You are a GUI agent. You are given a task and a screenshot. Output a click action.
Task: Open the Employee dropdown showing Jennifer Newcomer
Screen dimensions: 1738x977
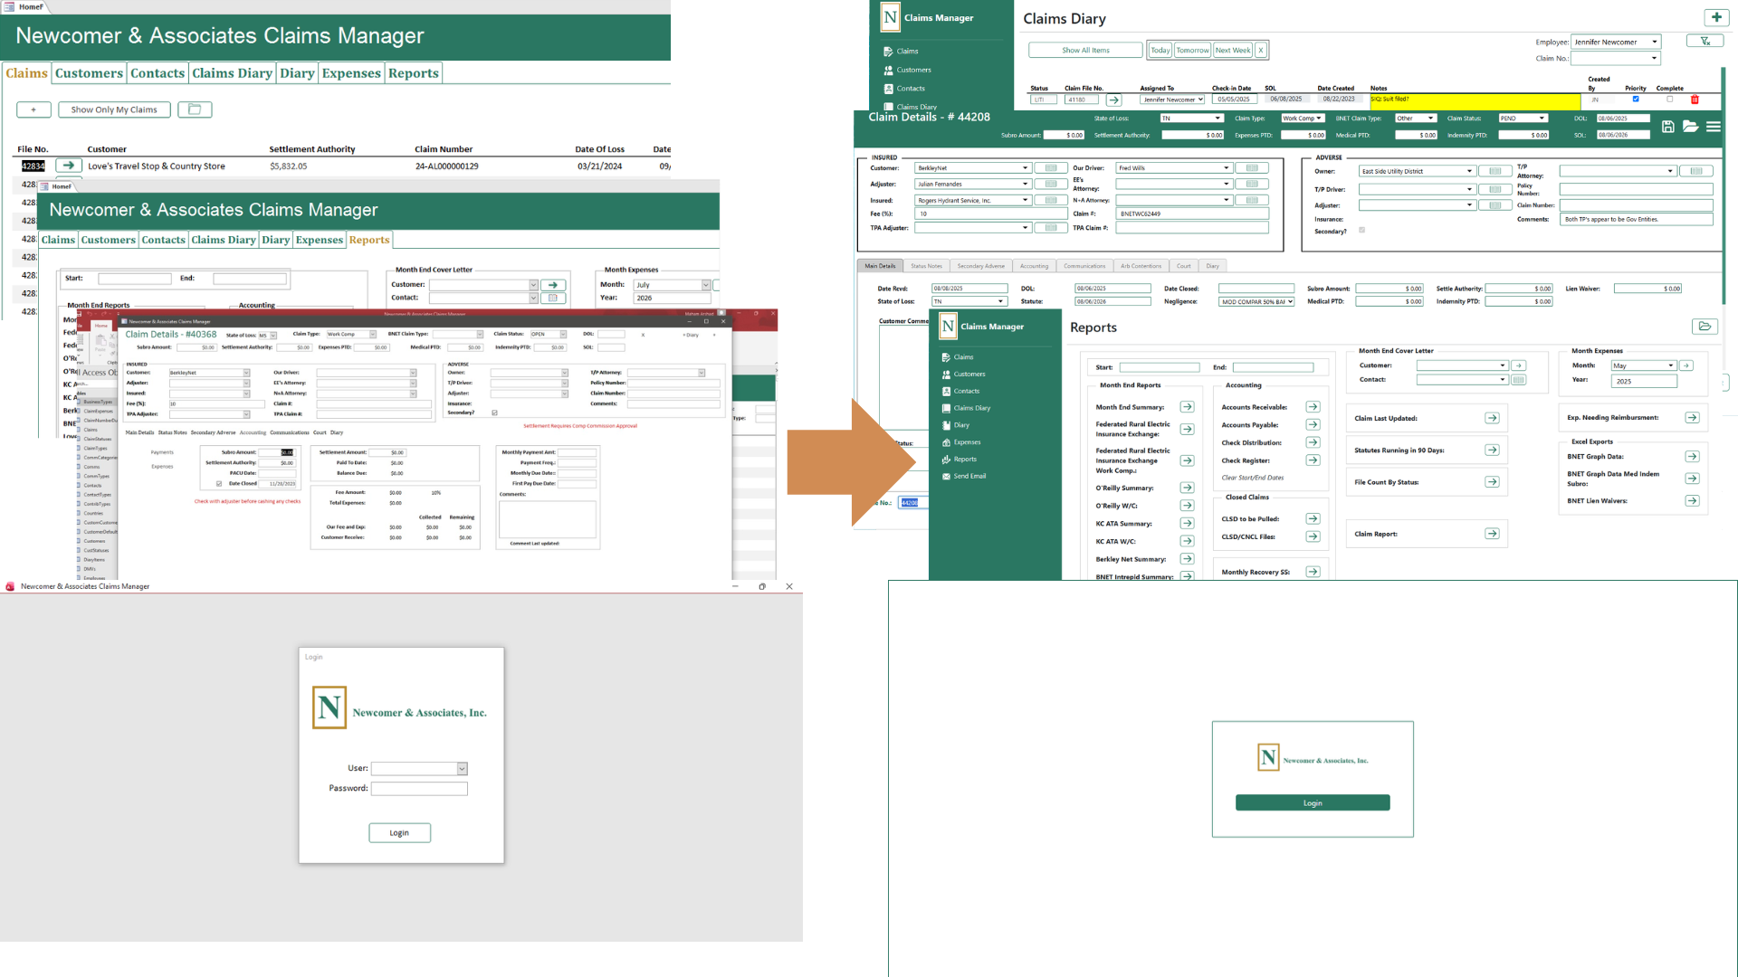[1654, 43]
